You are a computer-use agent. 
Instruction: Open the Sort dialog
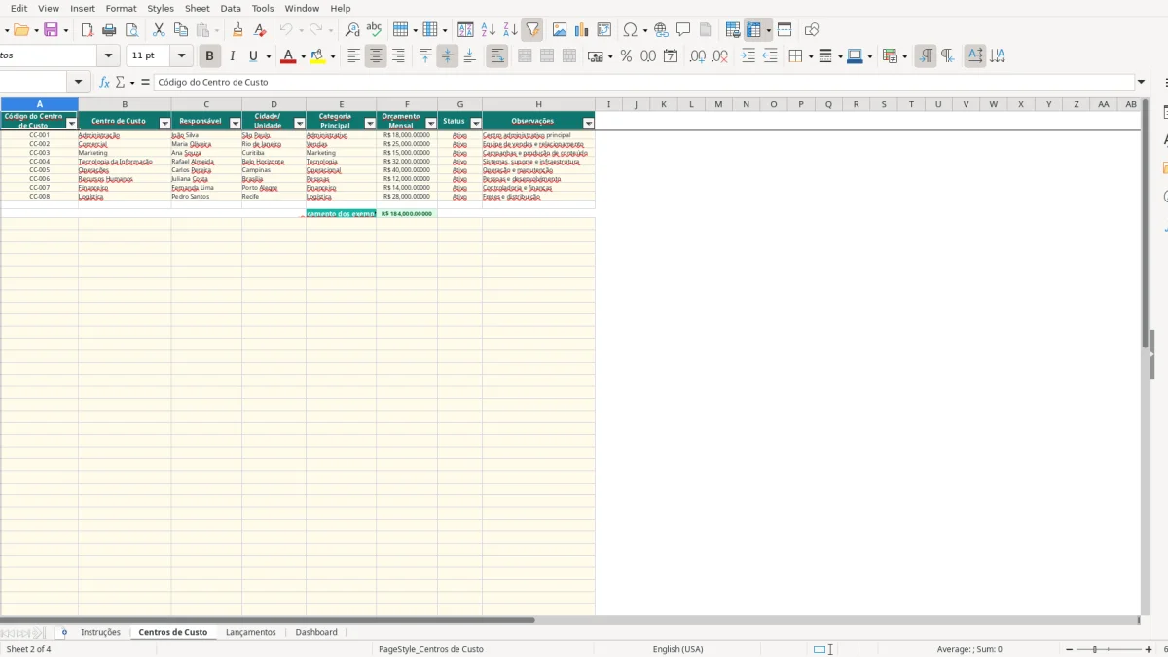(465, 30)
